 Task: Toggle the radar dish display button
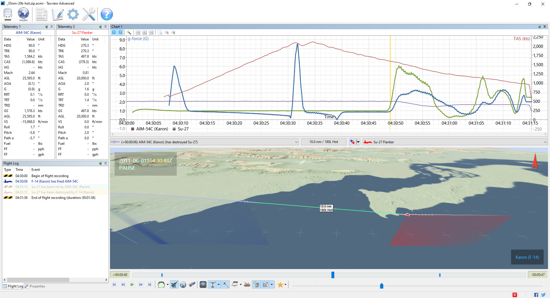(x=256, y=285)
